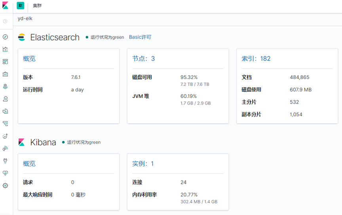Screen dimensions: 342x215
Task: Open Maps pin icon in sidebar
Action: coord(5,87)
